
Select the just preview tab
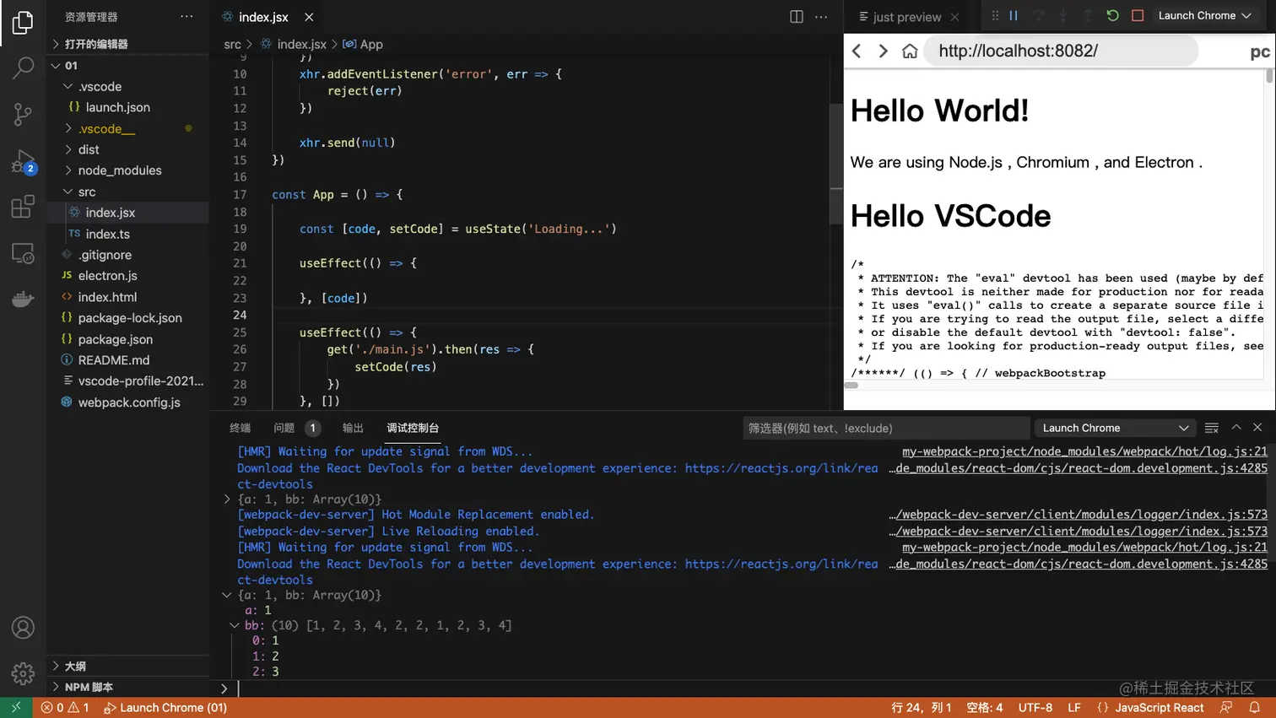(x=906, y=17)
